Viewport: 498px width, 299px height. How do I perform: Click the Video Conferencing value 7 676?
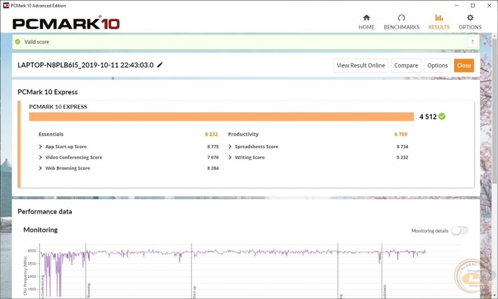[213, 157]
